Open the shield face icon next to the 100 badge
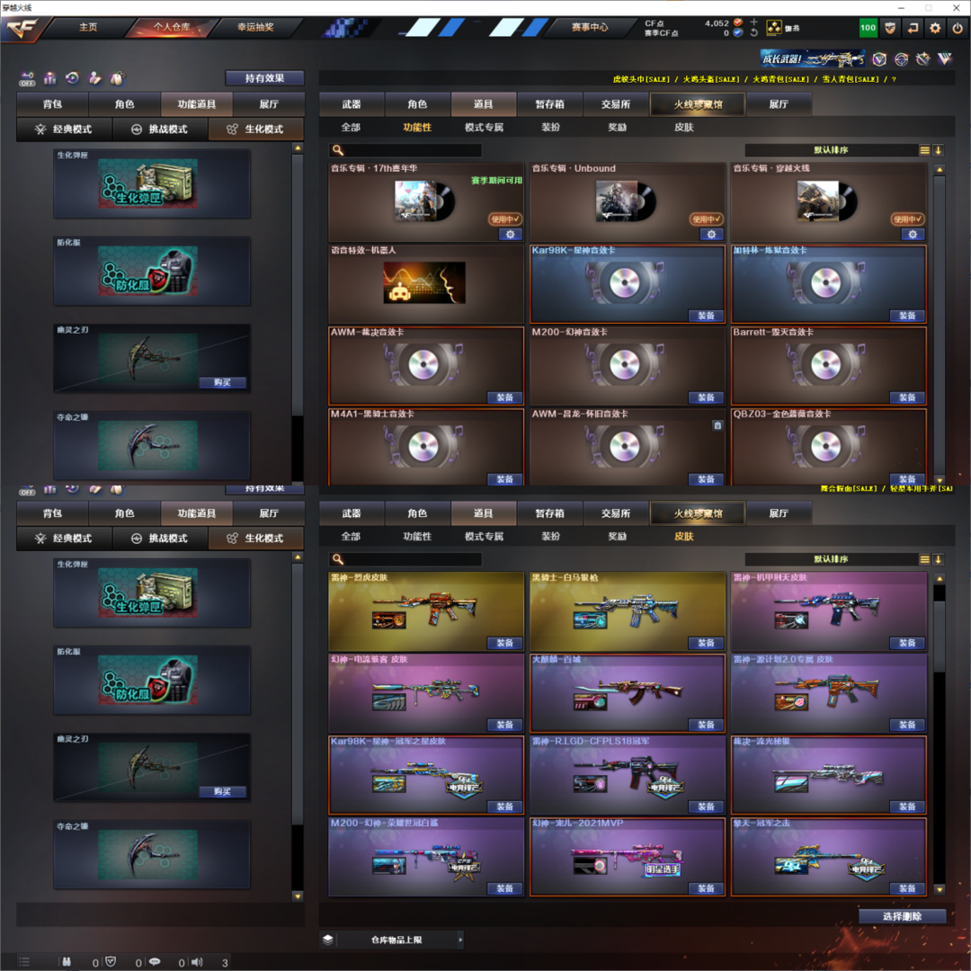 [x=890, y=28]
